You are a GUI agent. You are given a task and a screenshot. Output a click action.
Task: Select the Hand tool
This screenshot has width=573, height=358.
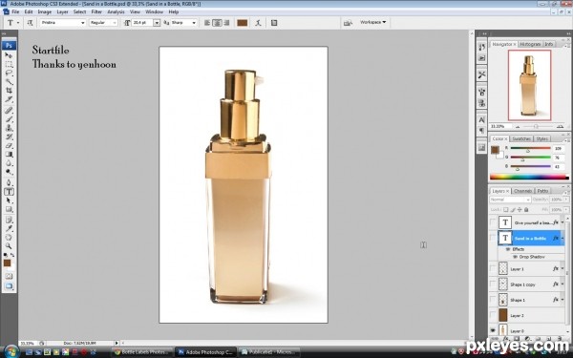(x=9, y=238)
